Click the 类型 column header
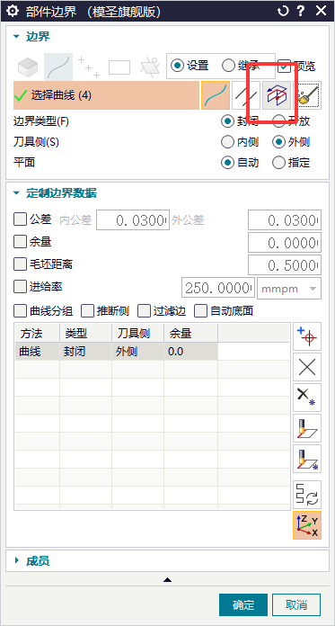Image resolution: width=335 pixels, height=626 pixels. [85, 333]
